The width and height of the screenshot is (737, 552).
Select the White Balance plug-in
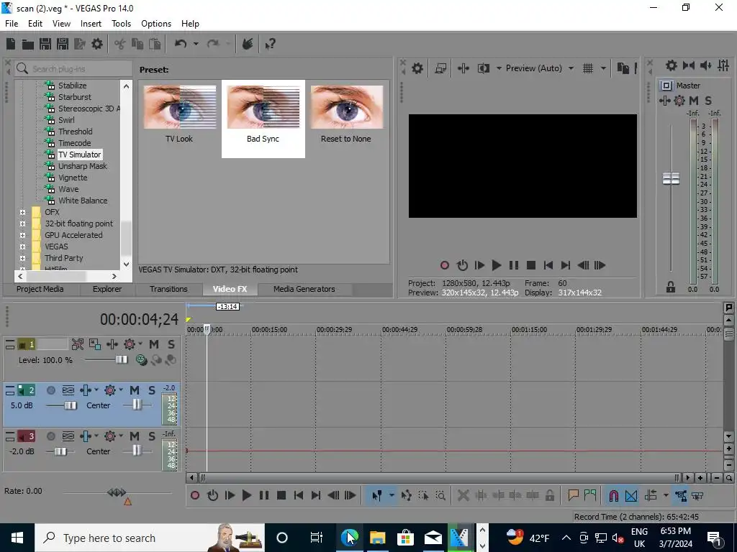coord(83,201)
